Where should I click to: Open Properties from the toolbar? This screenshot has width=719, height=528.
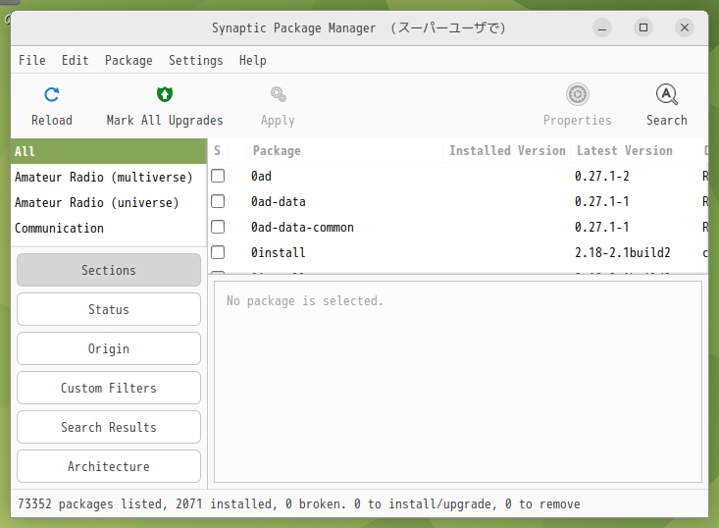[x=578, y=105]
